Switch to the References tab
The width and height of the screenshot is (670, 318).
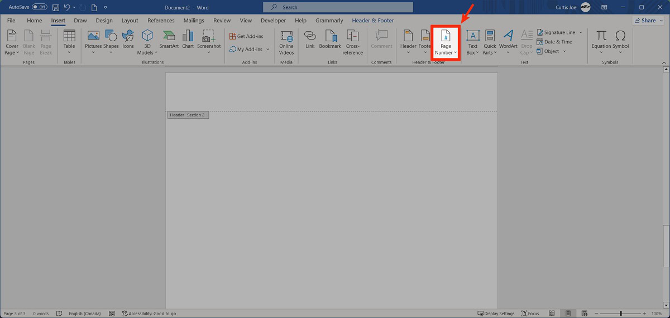point(161,21)
